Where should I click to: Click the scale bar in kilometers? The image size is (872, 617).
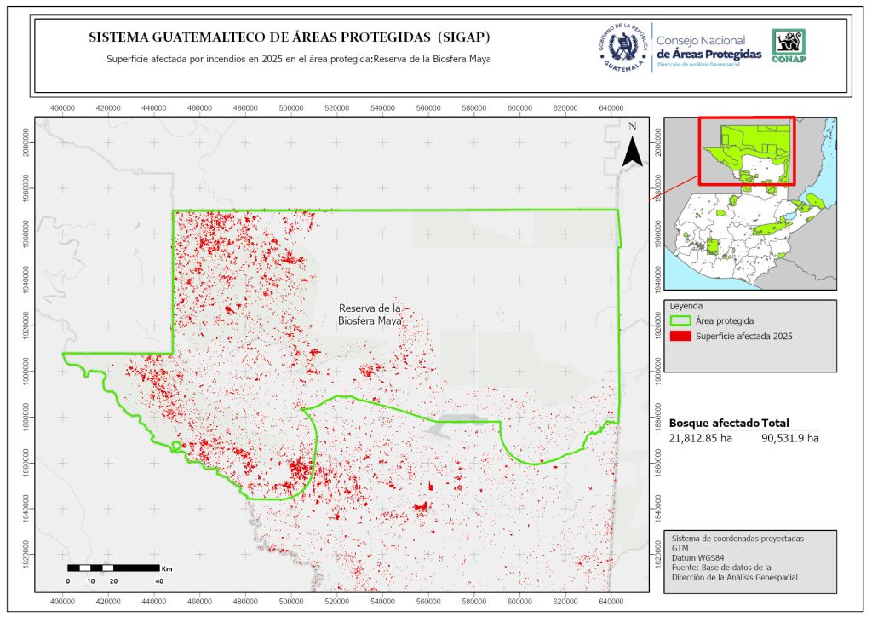[113, 568]
